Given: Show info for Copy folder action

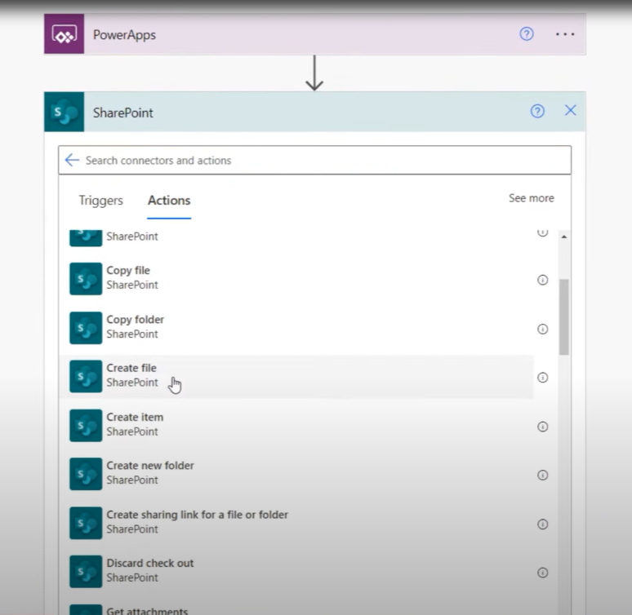Looking at the screenshot, I should click(542, 329).
